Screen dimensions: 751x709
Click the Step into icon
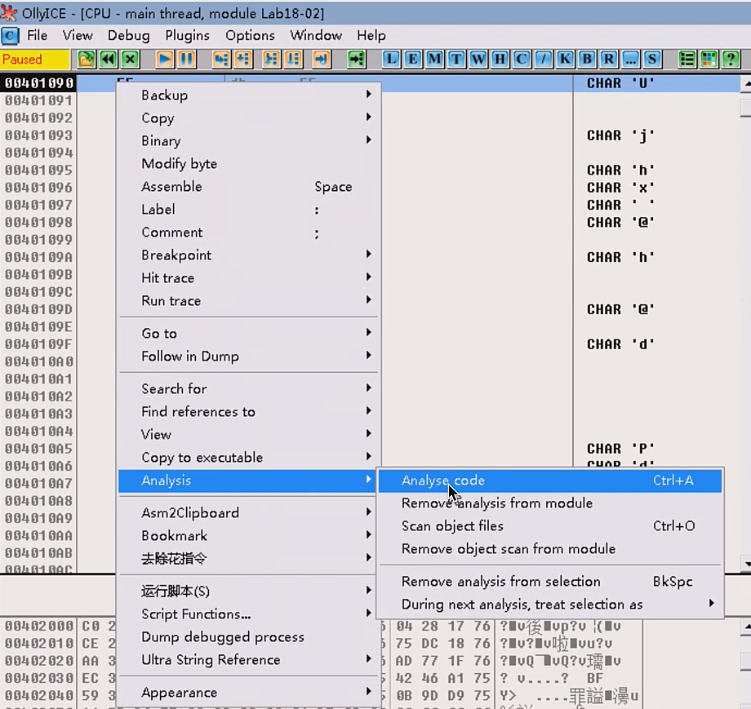point(220,60)
